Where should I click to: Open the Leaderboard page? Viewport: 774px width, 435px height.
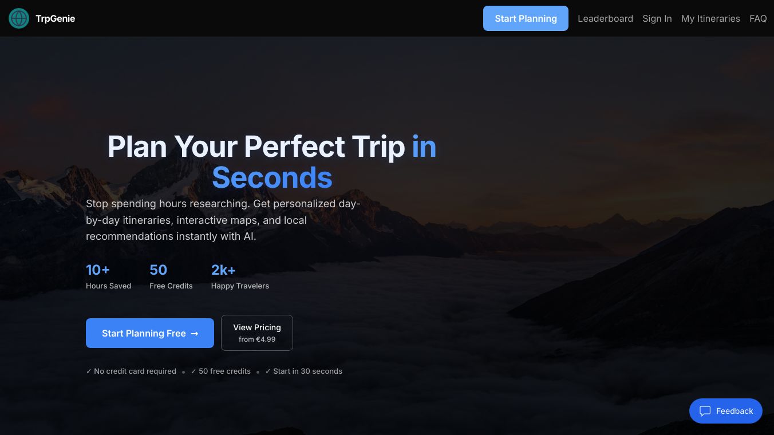(605, 18)
